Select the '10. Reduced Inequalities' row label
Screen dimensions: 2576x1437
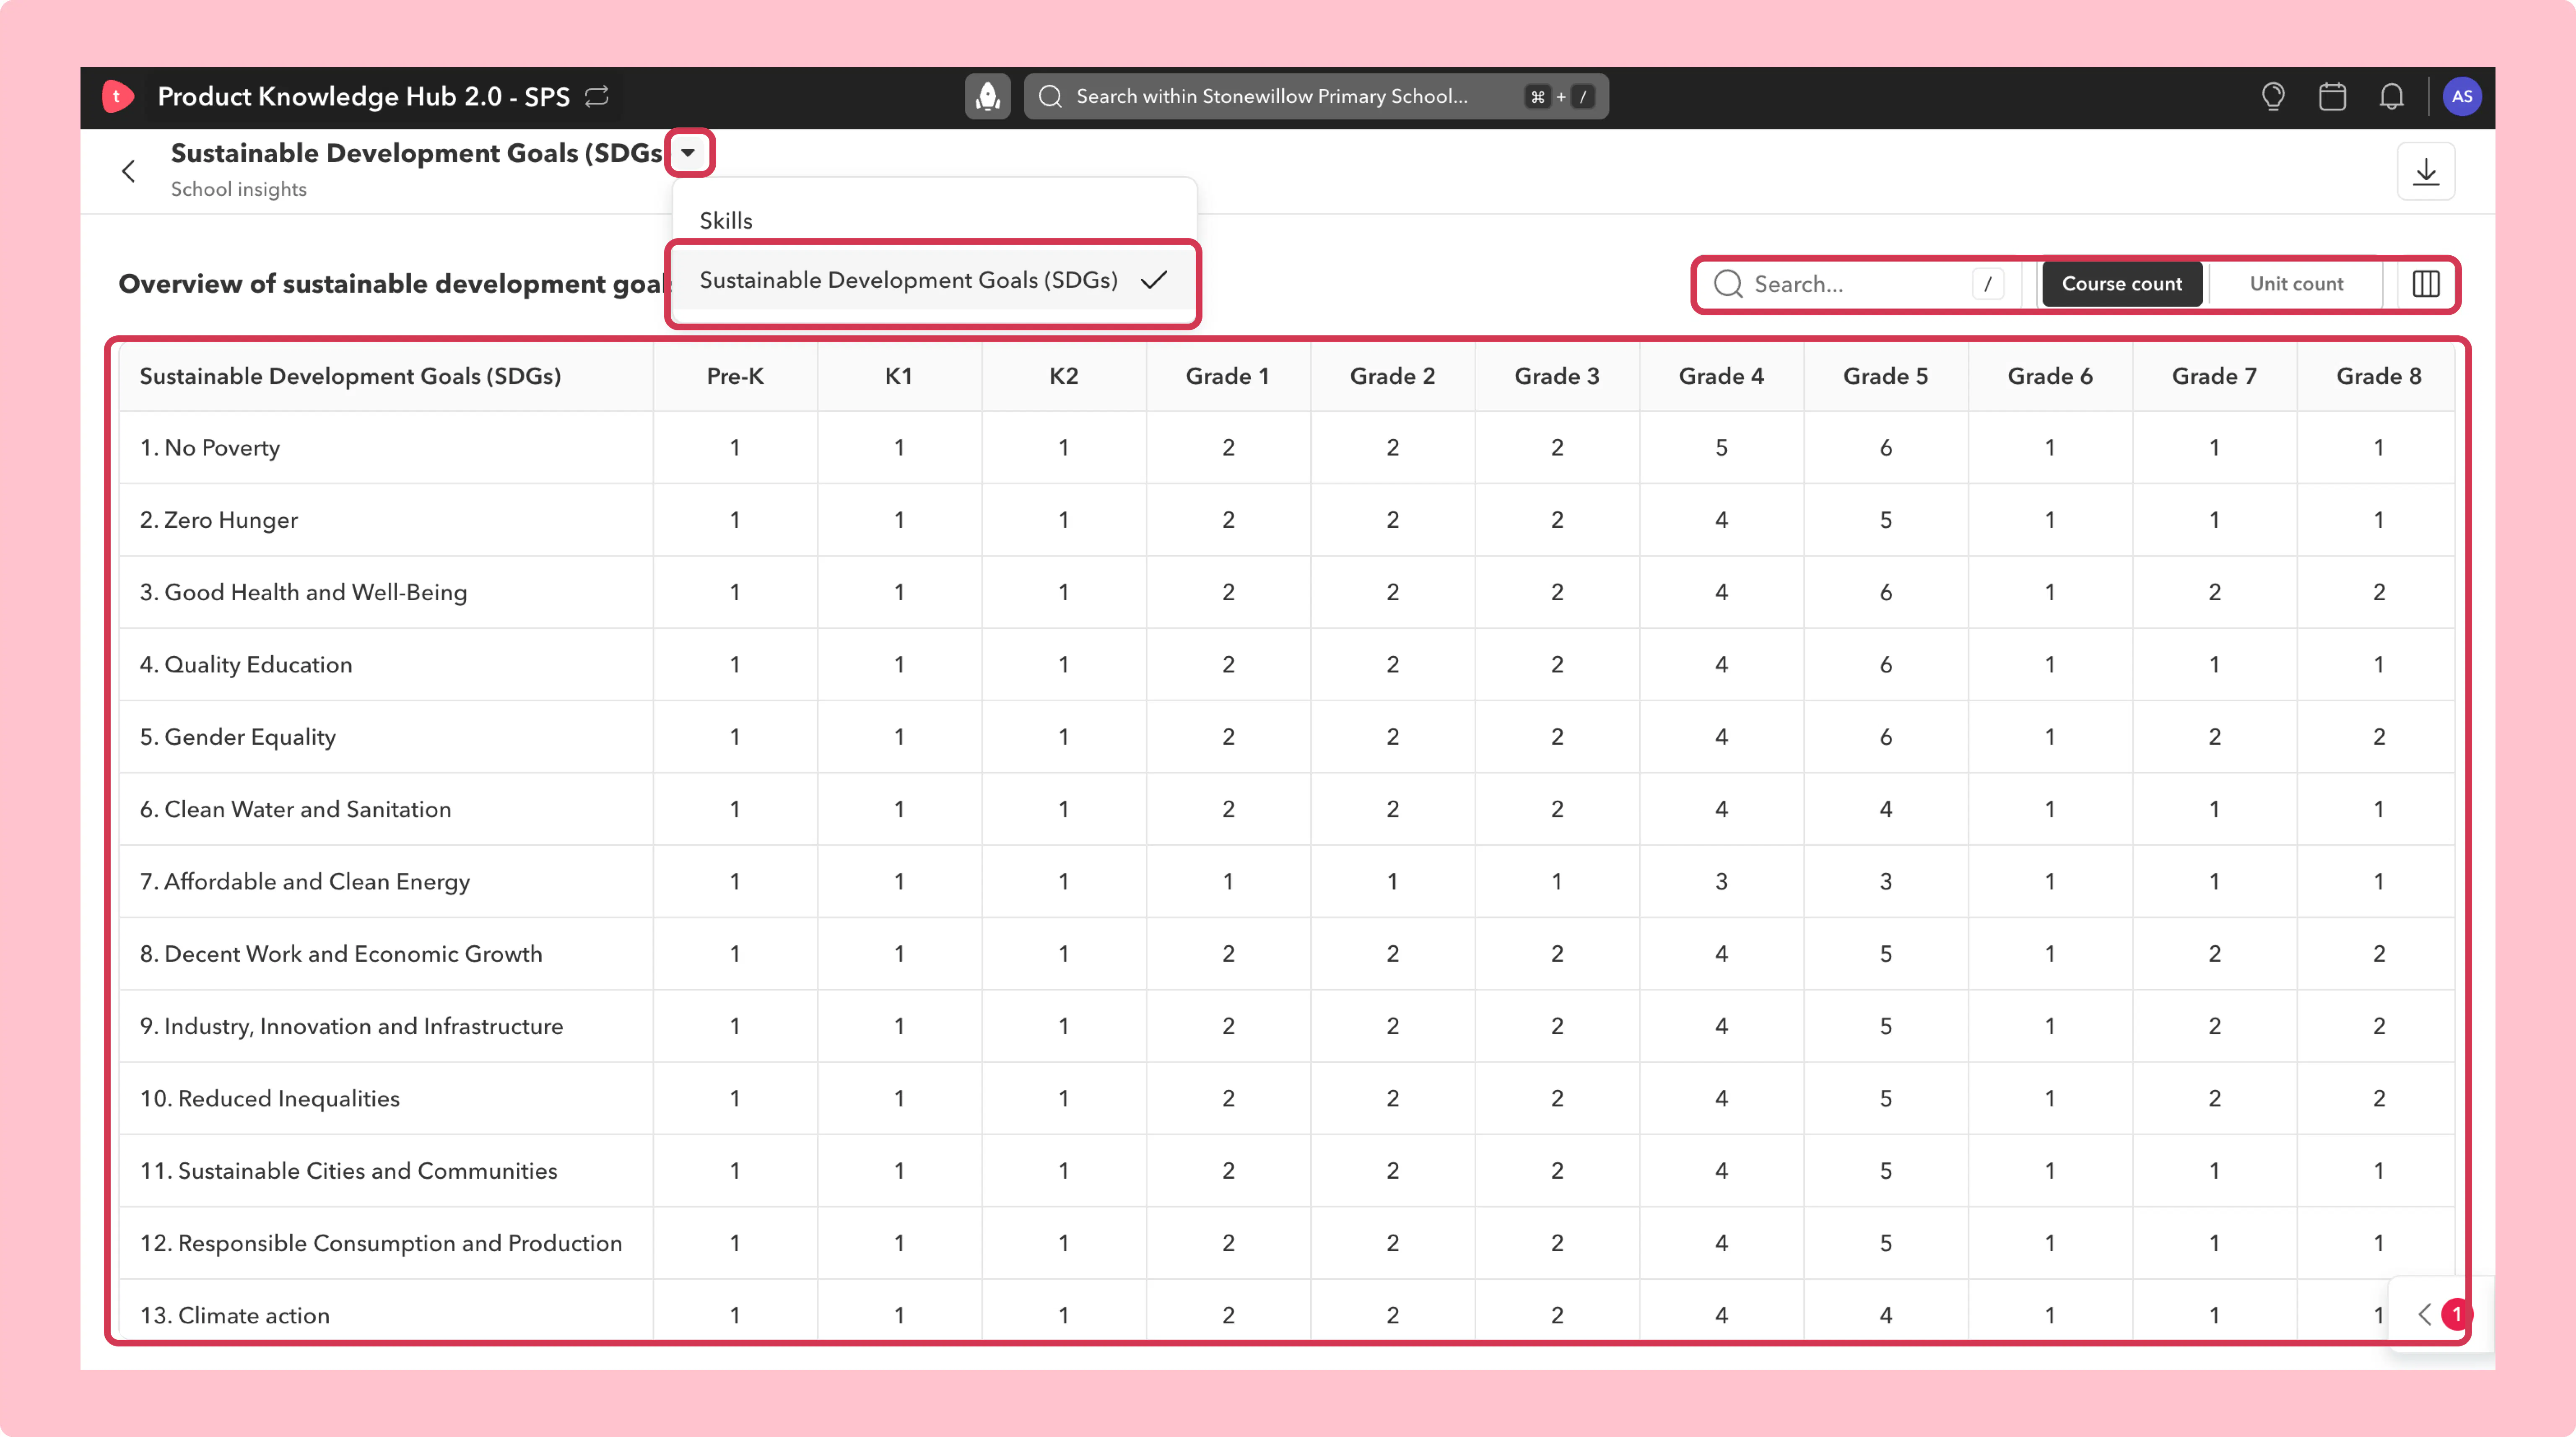point(270,1099)
